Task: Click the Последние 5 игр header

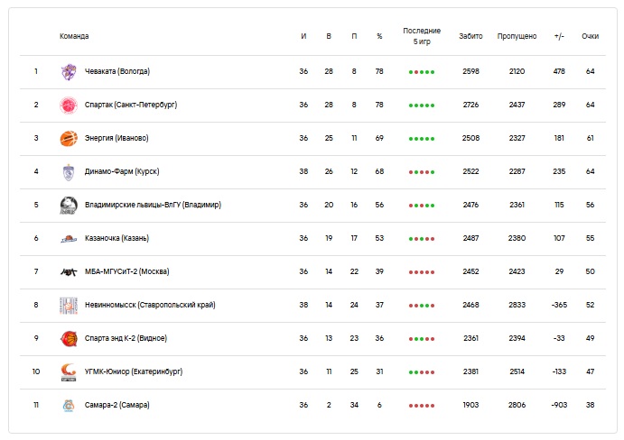Action: pos(422,36)
